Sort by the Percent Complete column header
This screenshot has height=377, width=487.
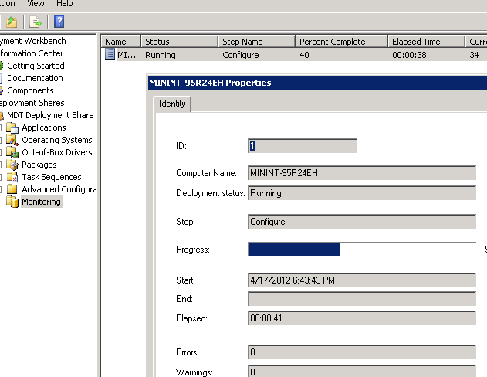[342, 42]
